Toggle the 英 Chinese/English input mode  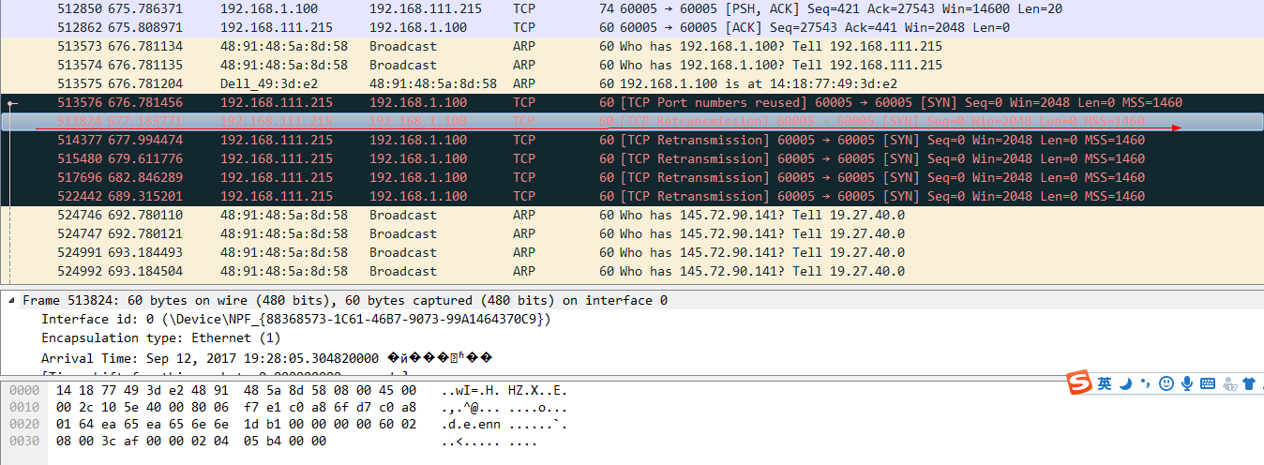tap(1106, 383)
